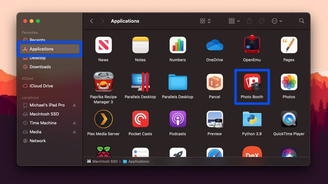Launch Plex Media Server
This screenshot has height=184, width=328.
(x=103, y=119)
